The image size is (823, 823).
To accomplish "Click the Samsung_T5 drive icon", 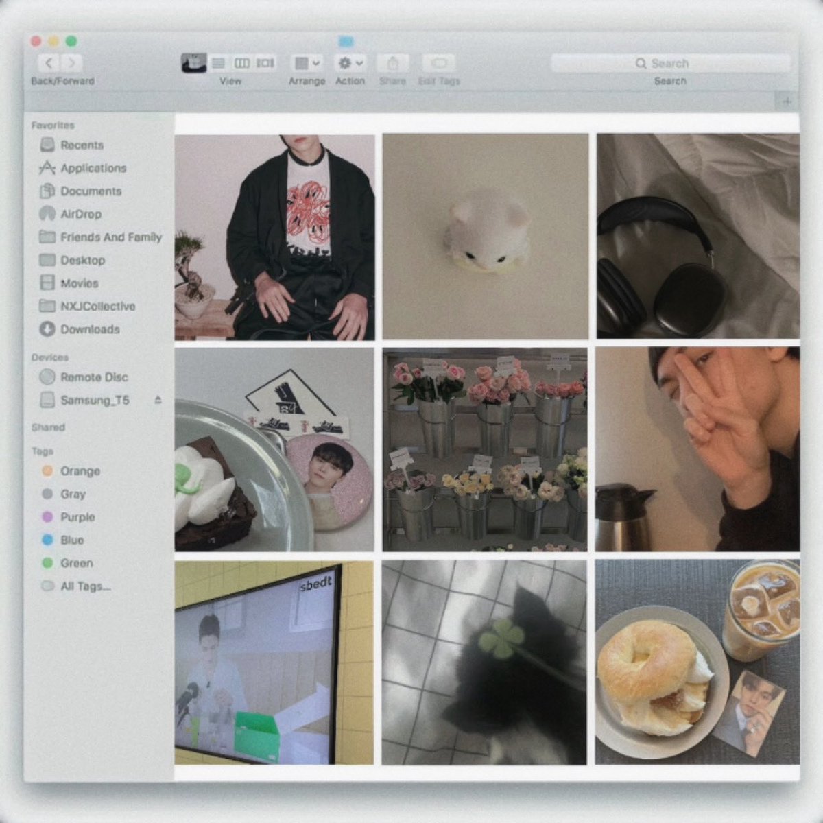I will (47, 400).
